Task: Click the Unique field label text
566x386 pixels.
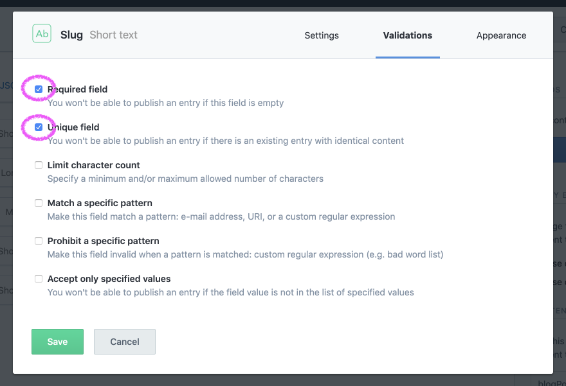Action: tap(73, 127)
